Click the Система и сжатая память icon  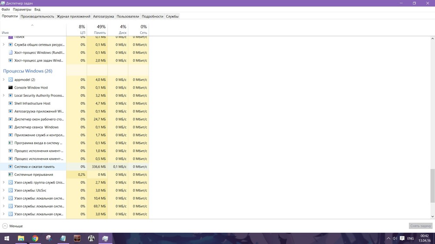tap(10, 167)
